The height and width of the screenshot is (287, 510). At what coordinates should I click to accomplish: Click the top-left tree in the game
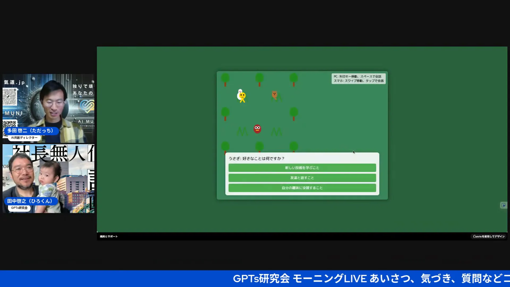225,79
